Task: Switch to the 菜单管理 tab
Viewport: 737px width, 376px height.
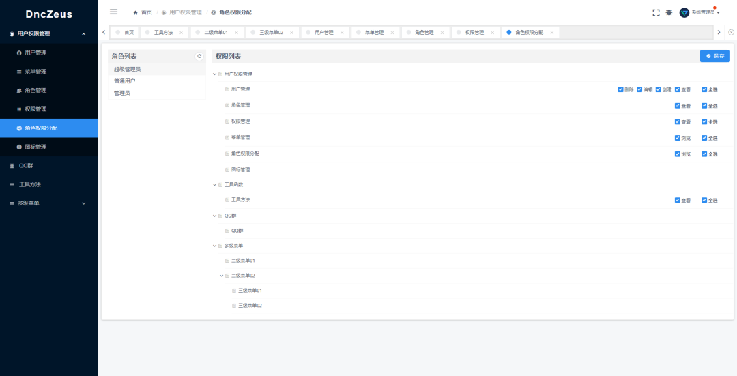Action: click(374, 33)
